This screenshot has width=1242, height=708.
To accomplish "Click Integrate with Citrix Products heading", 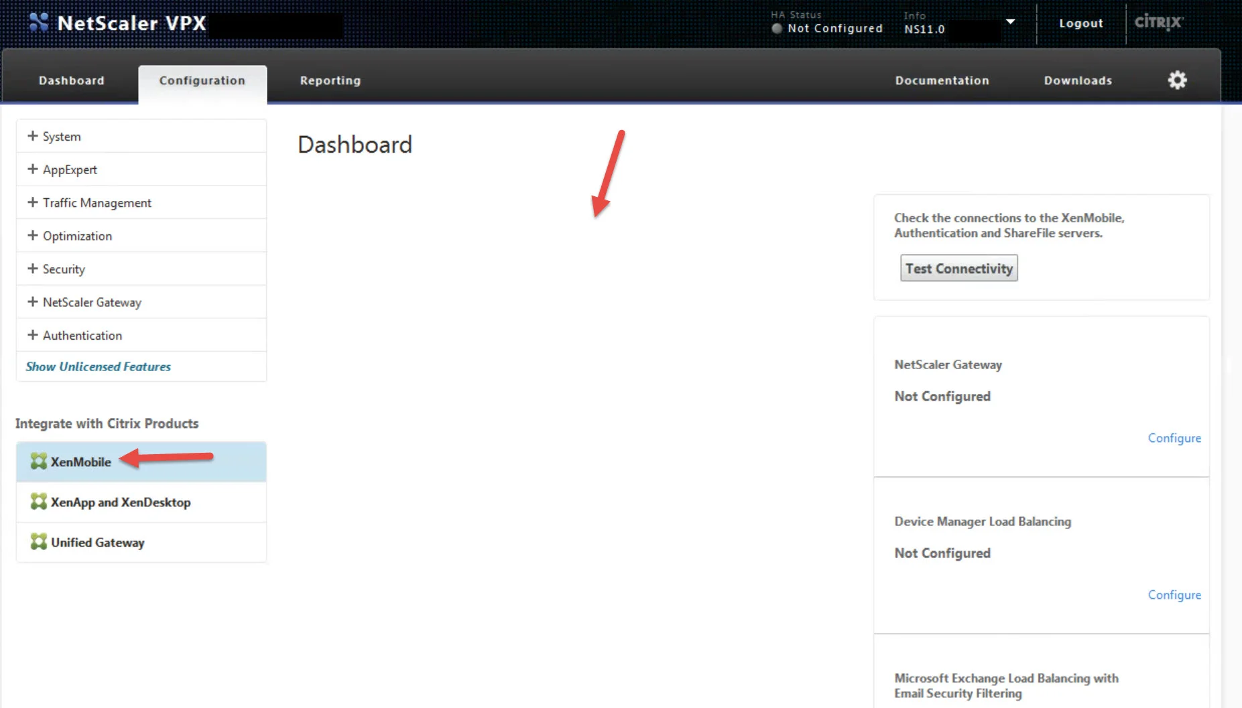I will point(107,423).
